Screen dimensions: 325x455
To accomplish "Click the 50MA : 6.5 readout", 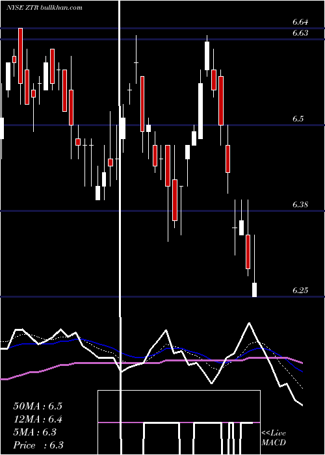I will click(x=38, y=406).
